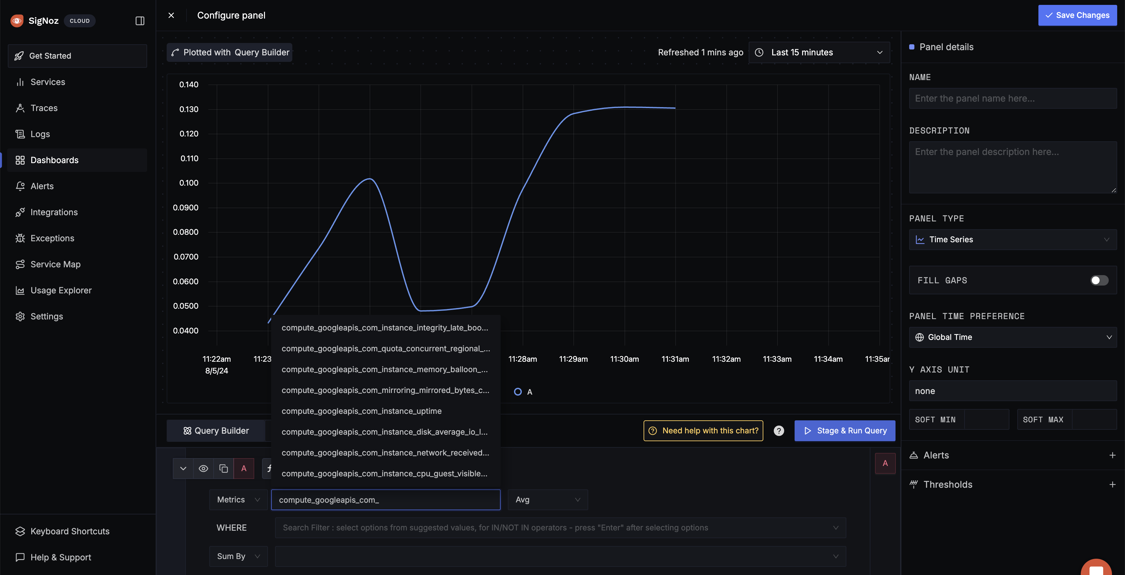Open Get Started page
This screenshot has height=575, width=1125.
point(77,56)
